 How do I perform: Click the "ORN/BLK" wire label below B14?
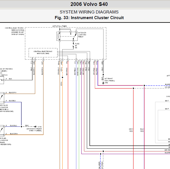(59, 71)
